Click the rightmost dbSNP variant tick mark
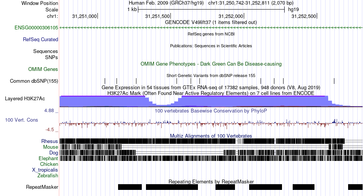 [334, 81]
